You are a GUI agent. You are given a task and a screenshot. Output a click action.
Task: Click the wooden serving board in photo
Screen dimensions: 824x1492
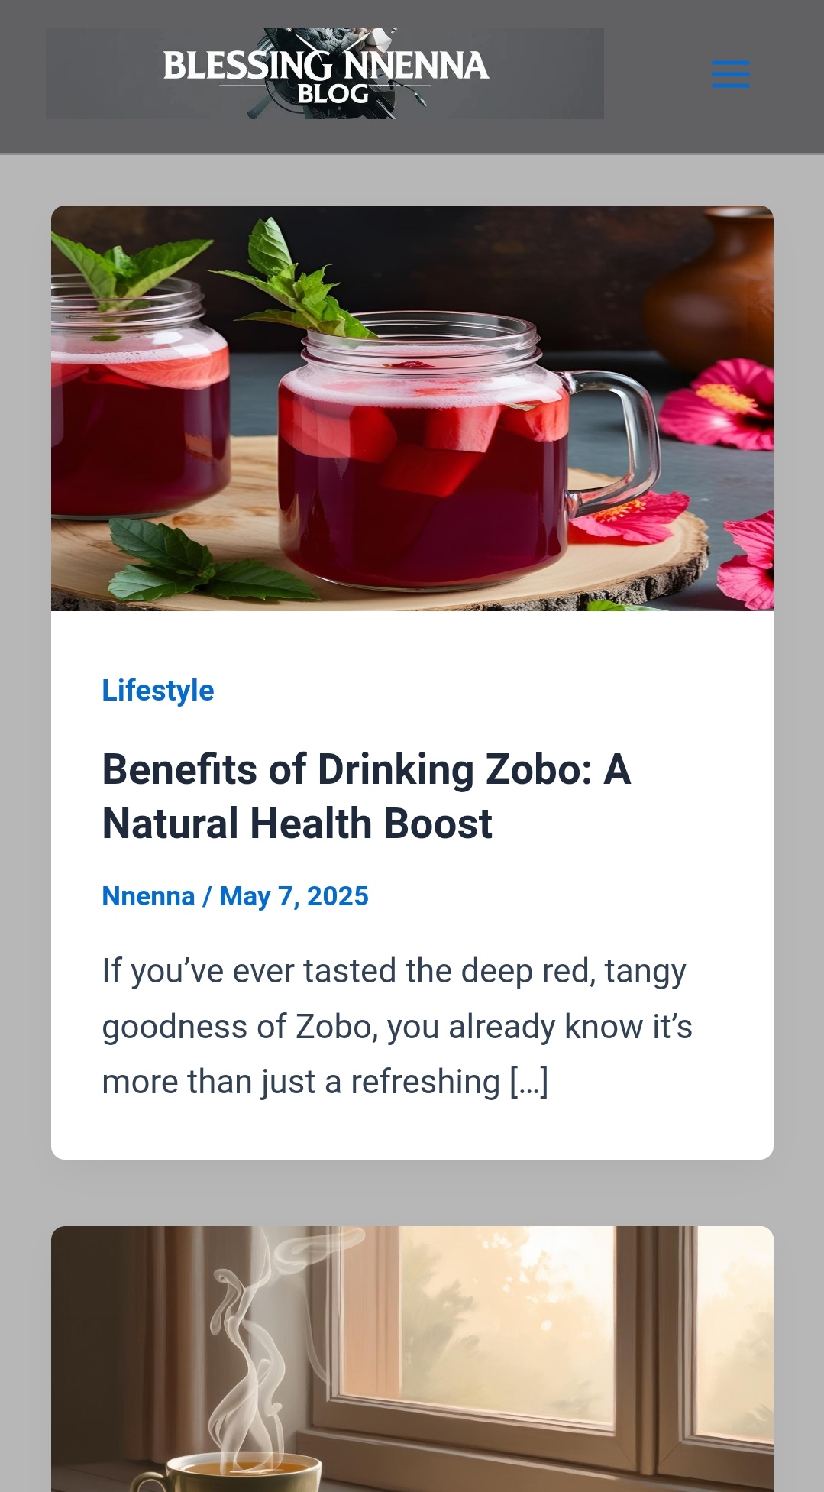[657, 558]
